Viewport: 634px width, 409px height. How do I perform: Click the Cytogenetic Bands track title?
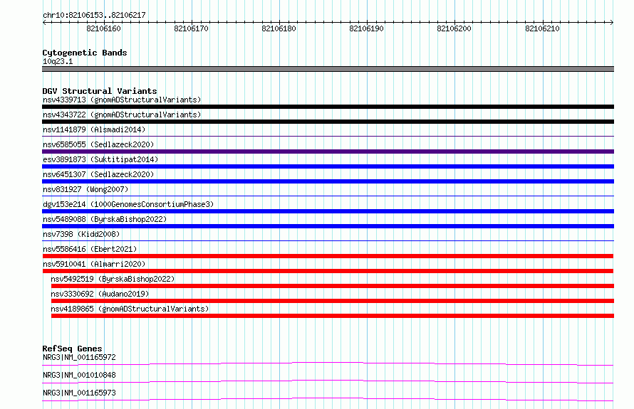(x=85, y=53)
